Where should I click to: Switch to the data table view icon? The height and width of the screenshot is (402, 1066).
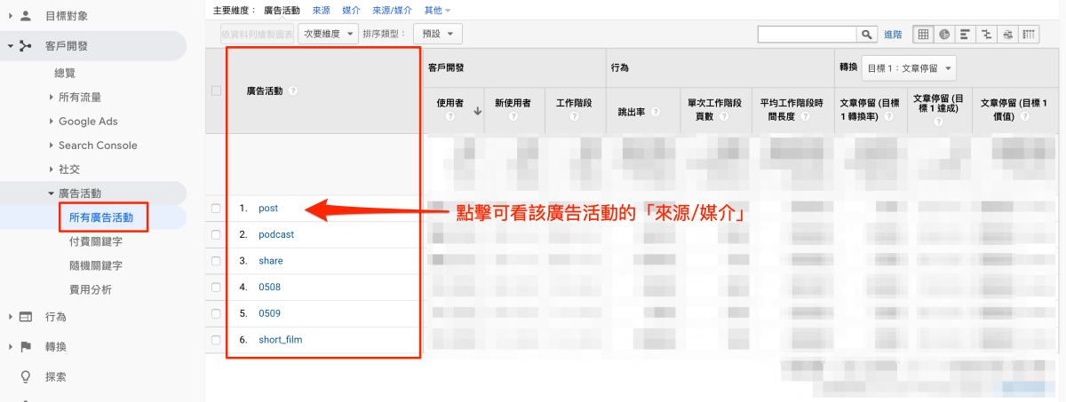pos(923,34)
